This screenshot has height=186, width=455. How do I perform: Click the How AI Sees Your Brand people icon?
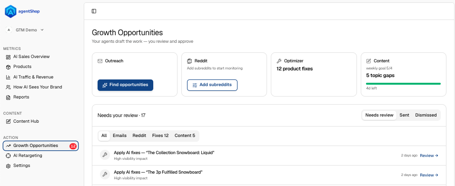click(x=8, y=87)
